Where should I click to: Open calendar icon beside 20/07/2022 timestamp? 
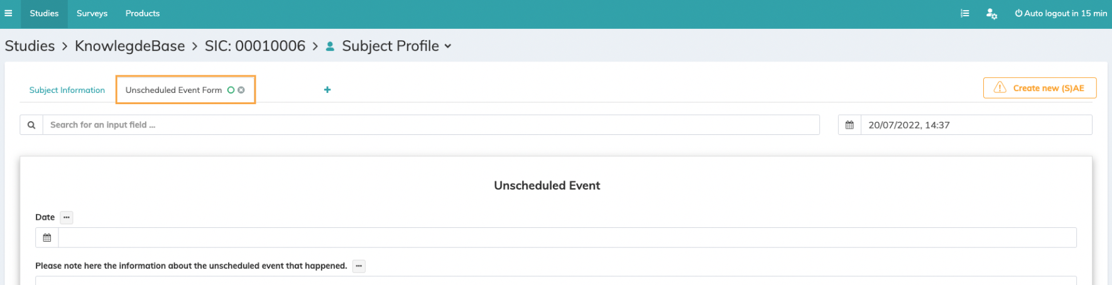pyautogui.click(x=849, y=125)
